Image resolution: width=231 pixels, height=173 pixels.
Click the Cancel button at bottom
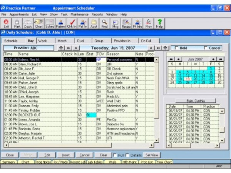(84, 155)
